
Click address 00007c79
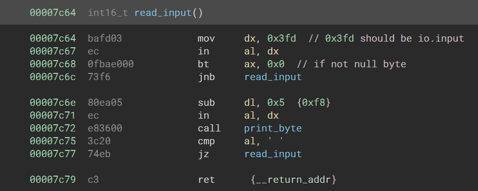point(53,180)
